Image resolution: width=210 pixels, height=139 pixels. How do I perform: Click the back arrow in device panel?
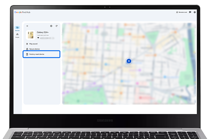tap(27, 26)
